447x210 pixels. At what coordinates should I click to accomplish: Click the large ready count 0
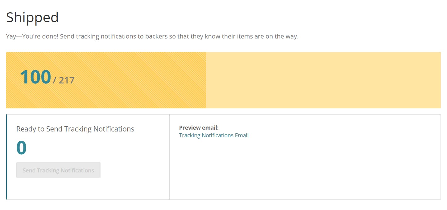(x=22, y=148)
